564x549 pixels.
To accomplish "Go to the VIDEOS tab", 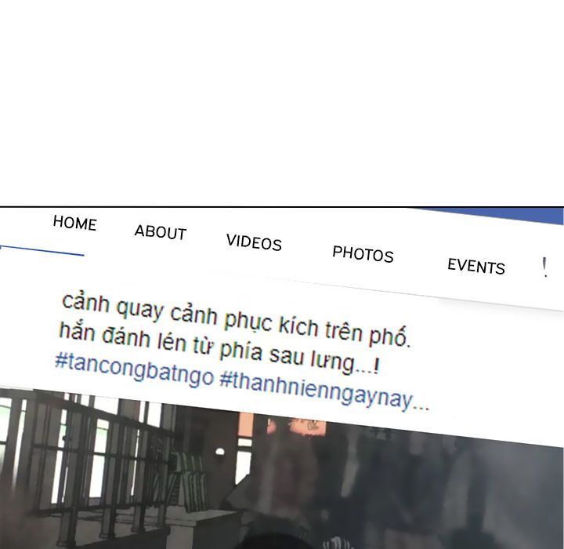I will [254, 242].
